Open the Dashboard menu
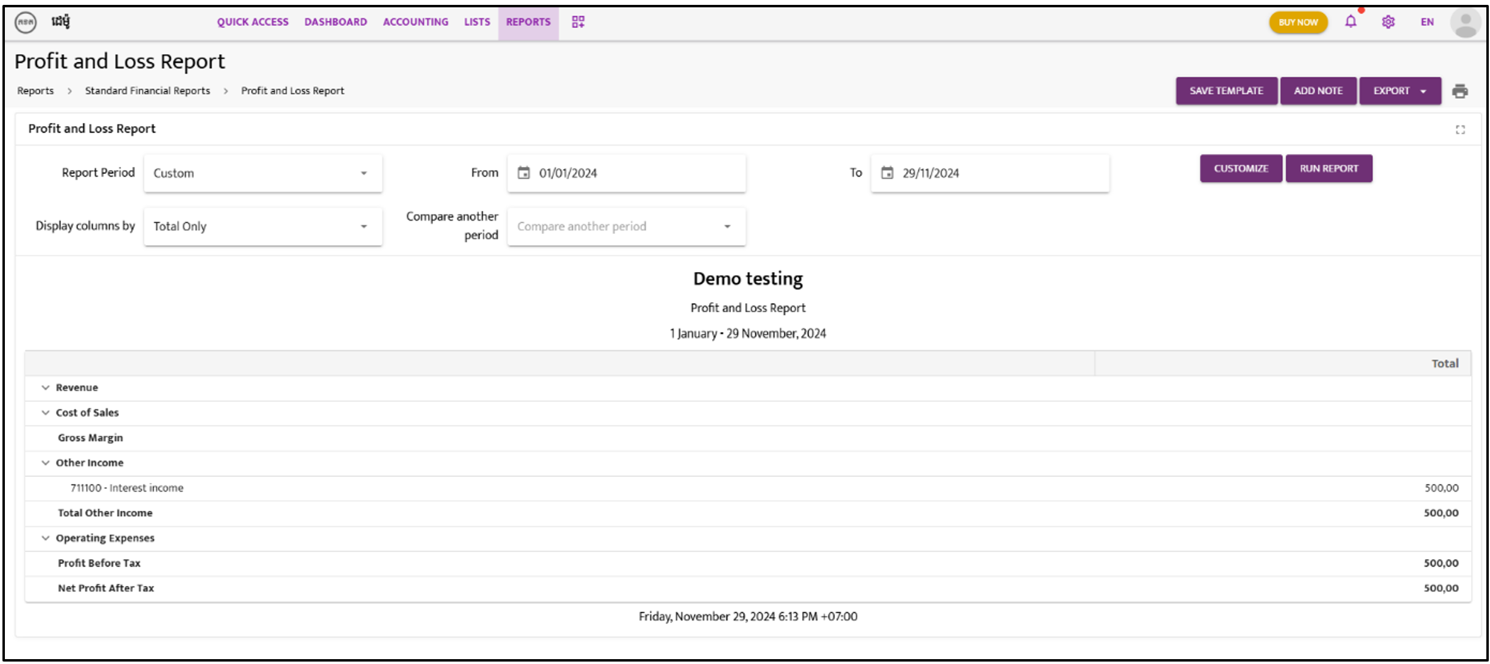 (336, 22)
